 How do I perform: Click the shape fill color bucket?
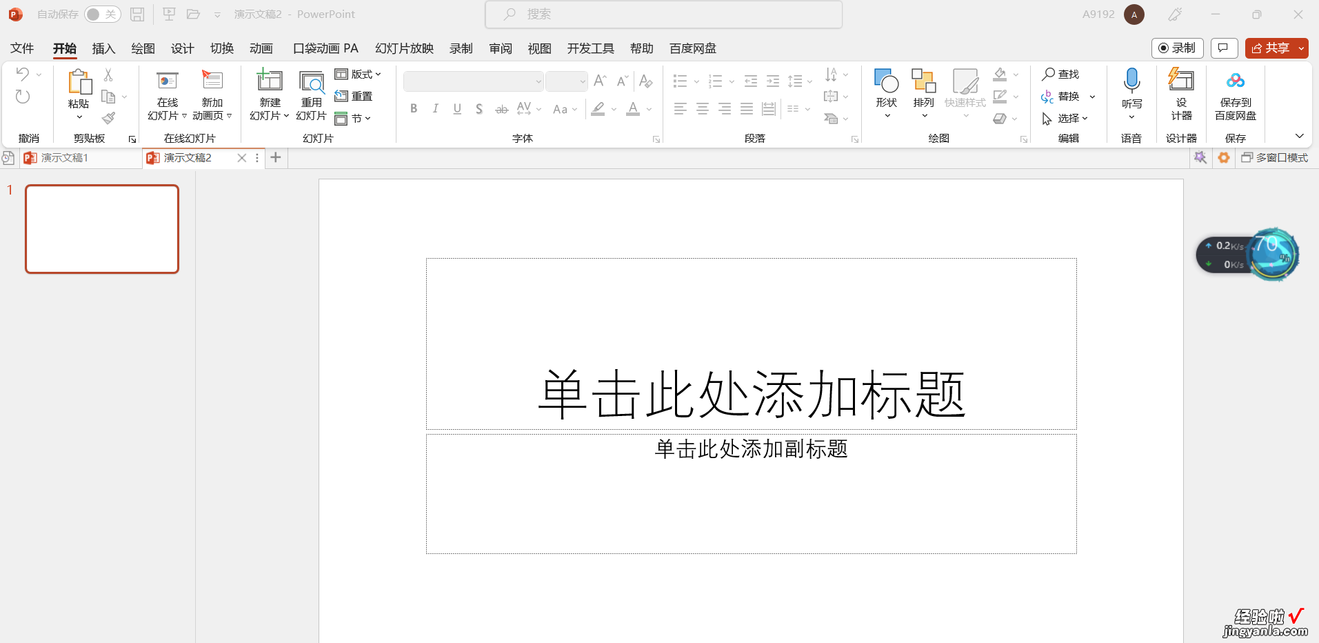pyautogui.click(x=1000, y=74)
